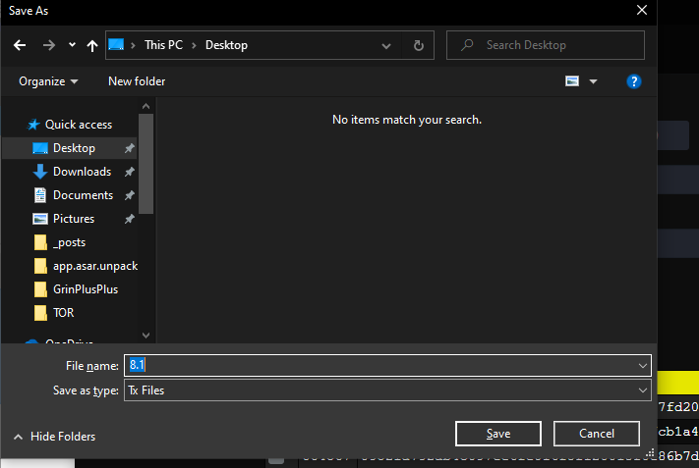Click the search magnifier icon

click(467, 45)
